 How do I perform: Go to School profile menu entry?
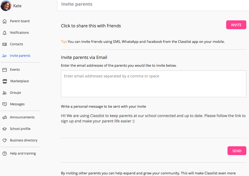coord(20,129)
